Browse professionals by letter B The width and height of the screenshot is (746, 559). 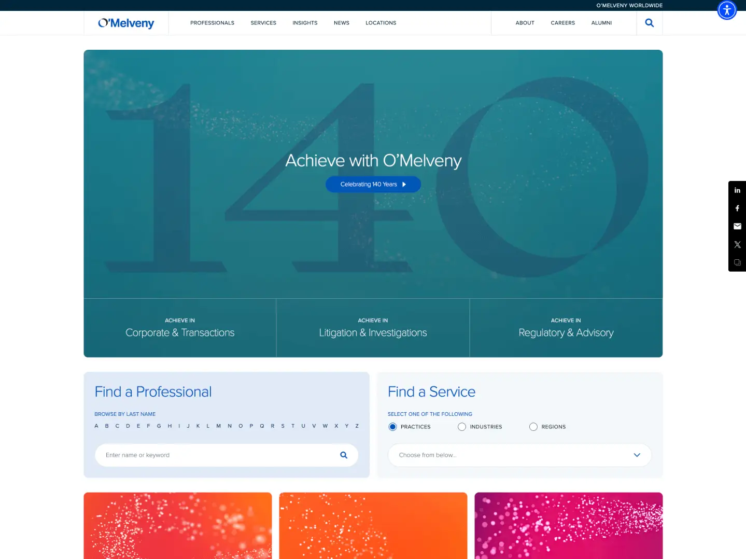[107, 426]
